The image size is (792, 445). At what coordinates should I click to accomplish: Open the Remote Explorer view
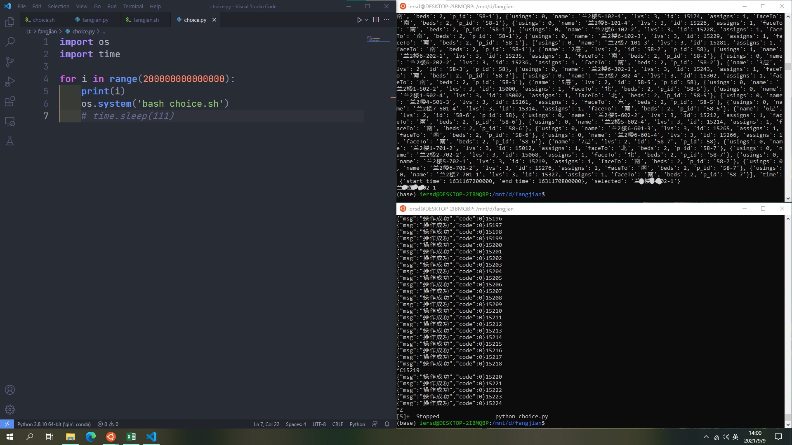pos(10,121)
